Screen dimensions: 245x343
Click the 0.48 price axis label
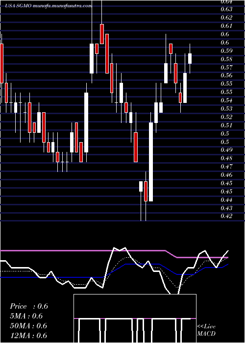[226, 158]
